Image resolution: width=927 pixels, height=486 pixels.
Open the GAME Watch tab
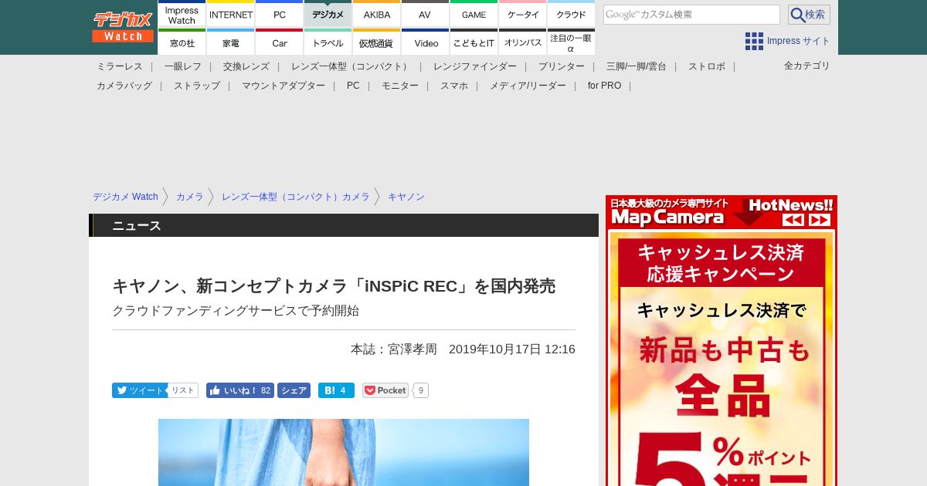click(474, 14)
